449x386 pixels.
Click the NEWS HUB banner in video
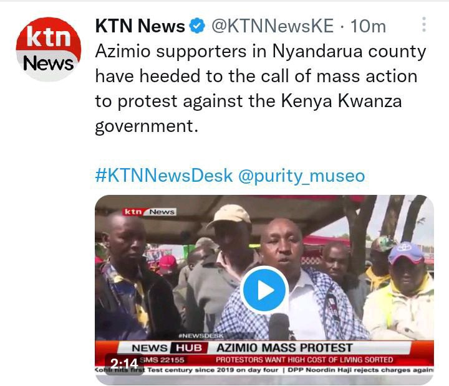(167, 348)
